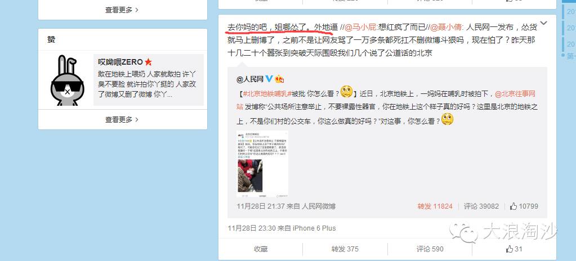
Task: Open the post options dropdown arrow
Action: (544, 24)
